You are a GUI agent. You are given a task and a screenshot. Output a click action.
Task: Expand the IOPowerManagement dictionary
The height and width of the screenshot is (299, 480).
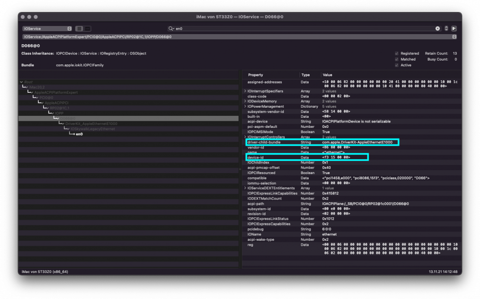(x=245, y=106)
